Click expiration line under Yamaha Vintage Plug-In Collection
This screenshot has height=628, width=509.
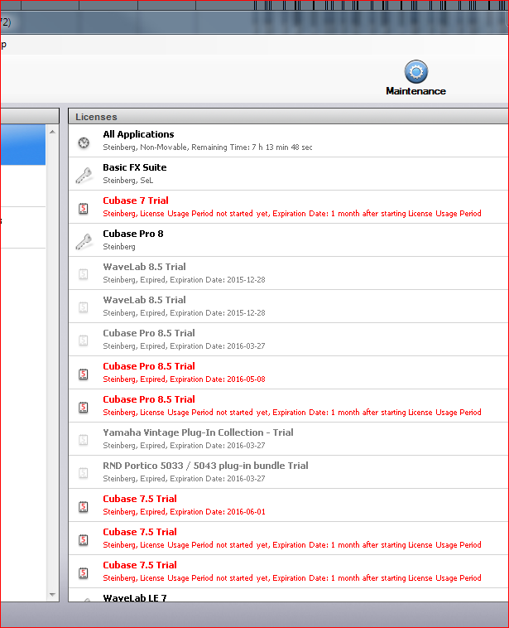pyautogui.click(x=184, y=446)
